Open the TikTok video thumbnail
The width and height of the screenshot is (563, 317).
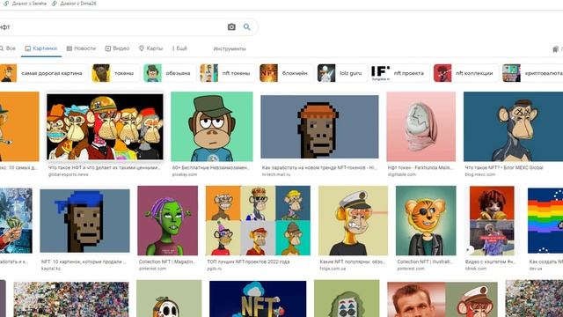tap(492, 221)
